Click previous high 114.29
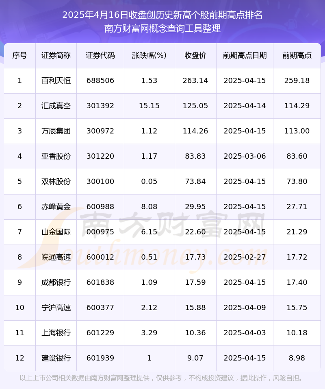Viewport: 325px width, 389px height. tap(297, 106)
